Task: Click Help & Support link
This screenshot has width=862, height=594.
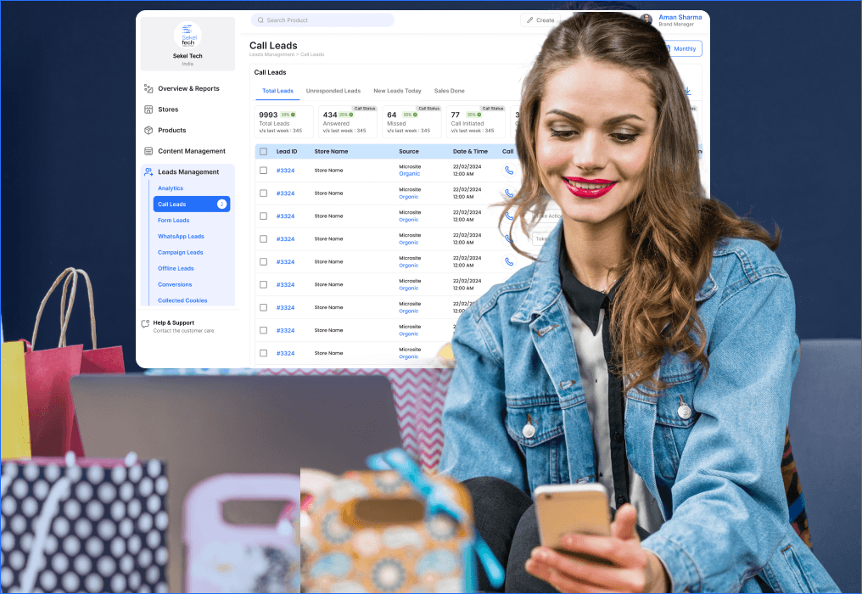Action: [174, 322]
